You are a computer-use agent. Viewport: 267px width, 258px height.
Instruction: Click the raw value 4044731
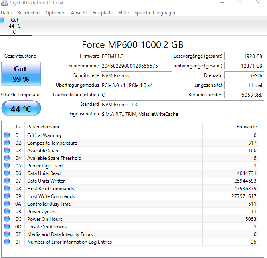(x=247, y=173)
